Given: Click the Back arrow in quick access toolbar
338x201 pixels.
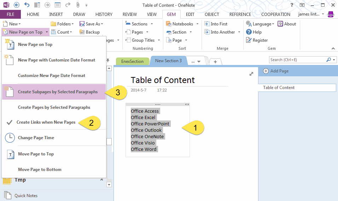Looking at the screenshot, I should point(17,5).
